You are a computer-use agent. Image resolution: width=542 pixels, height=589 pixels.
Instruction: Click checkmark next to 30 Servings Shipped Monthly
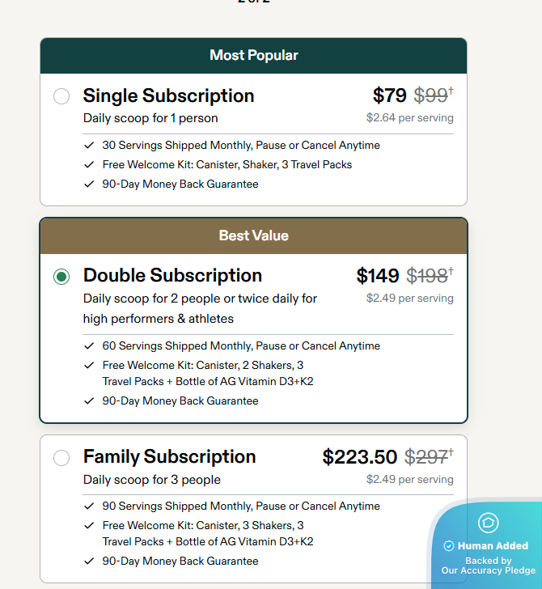(89, 146)
